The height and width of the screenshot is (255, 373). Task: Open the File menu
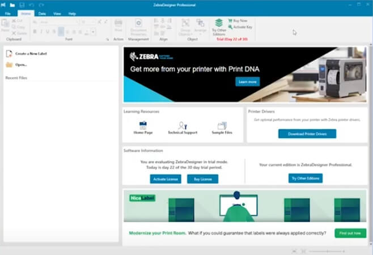point(8,13)
